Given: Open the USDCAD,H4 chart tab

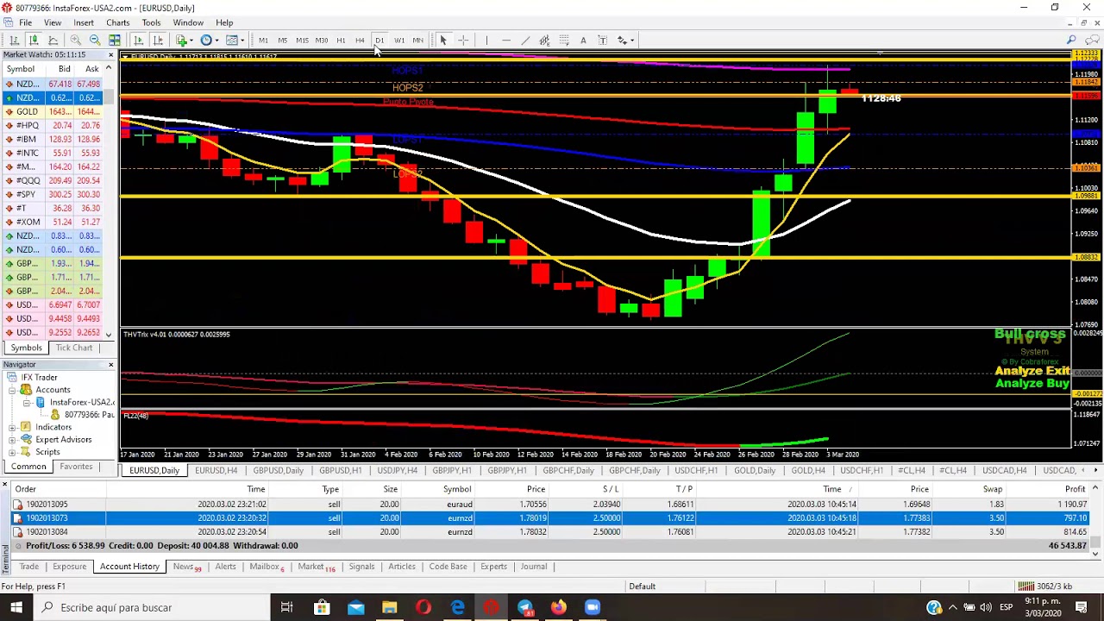Looking at the screenshot, I should (1004, 470).
